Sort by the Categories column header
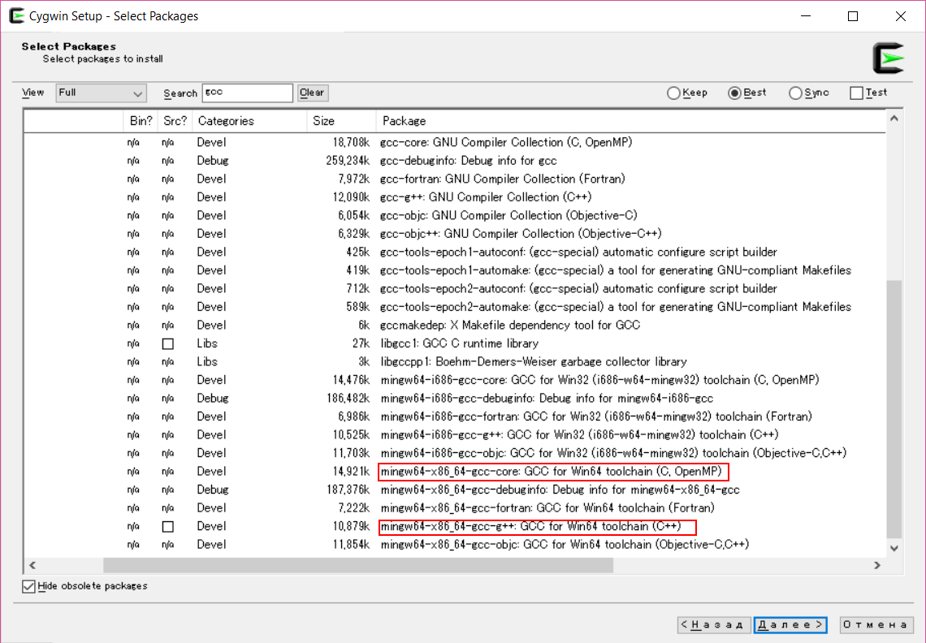 click(x=226, y=121)
